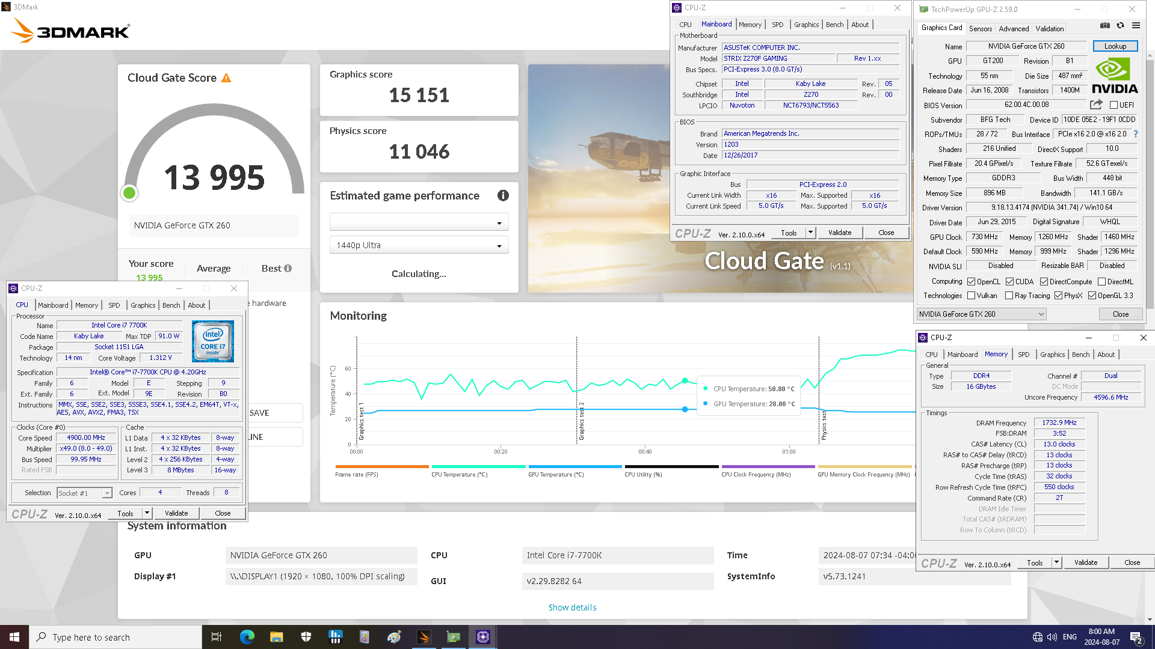Toggle the DirectML checkbox
1155x649 pixels.
tap(1101, 281)
